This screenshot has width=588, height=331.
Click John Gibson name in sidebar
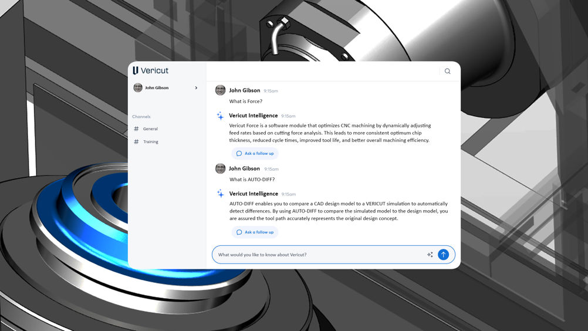click(157, 87)
